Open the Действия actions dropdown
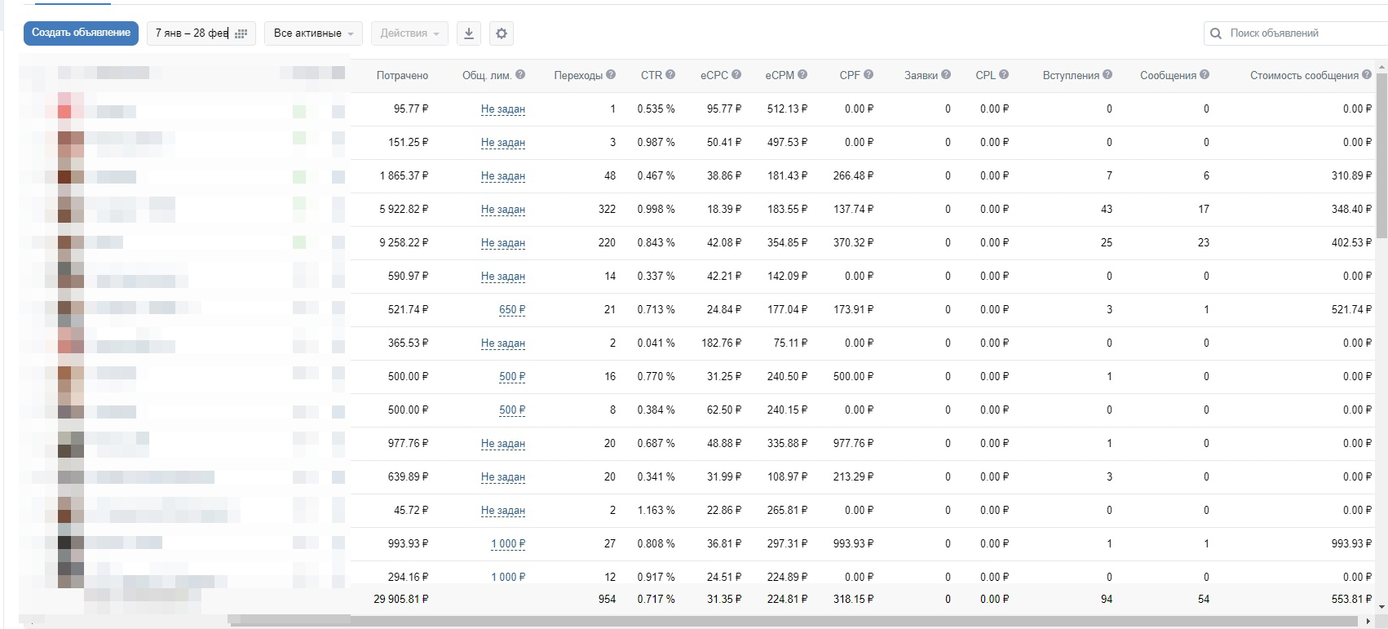1388x629 pixels. coord(409,33)
